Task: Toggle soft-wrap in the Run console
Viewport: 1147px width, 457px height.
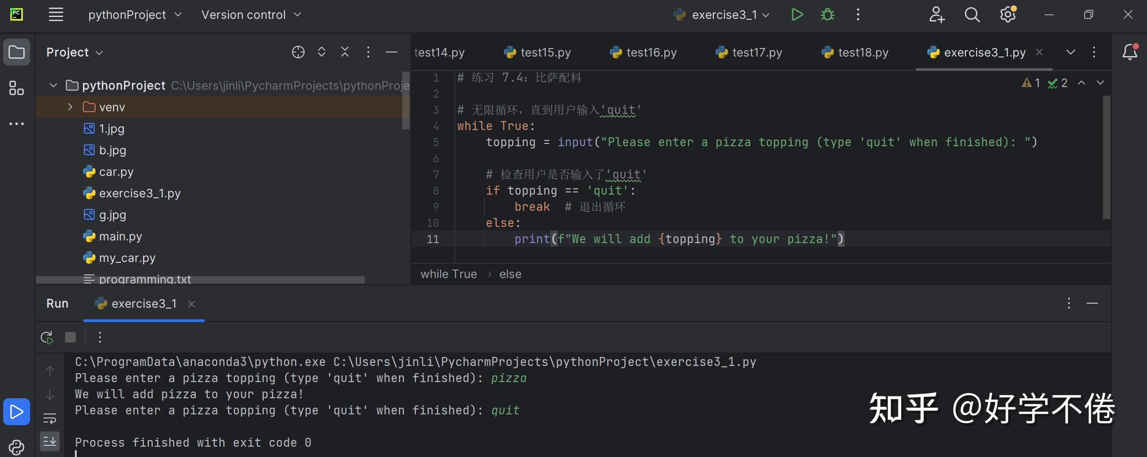Action: pyautogui.click(x=50, y=418)
